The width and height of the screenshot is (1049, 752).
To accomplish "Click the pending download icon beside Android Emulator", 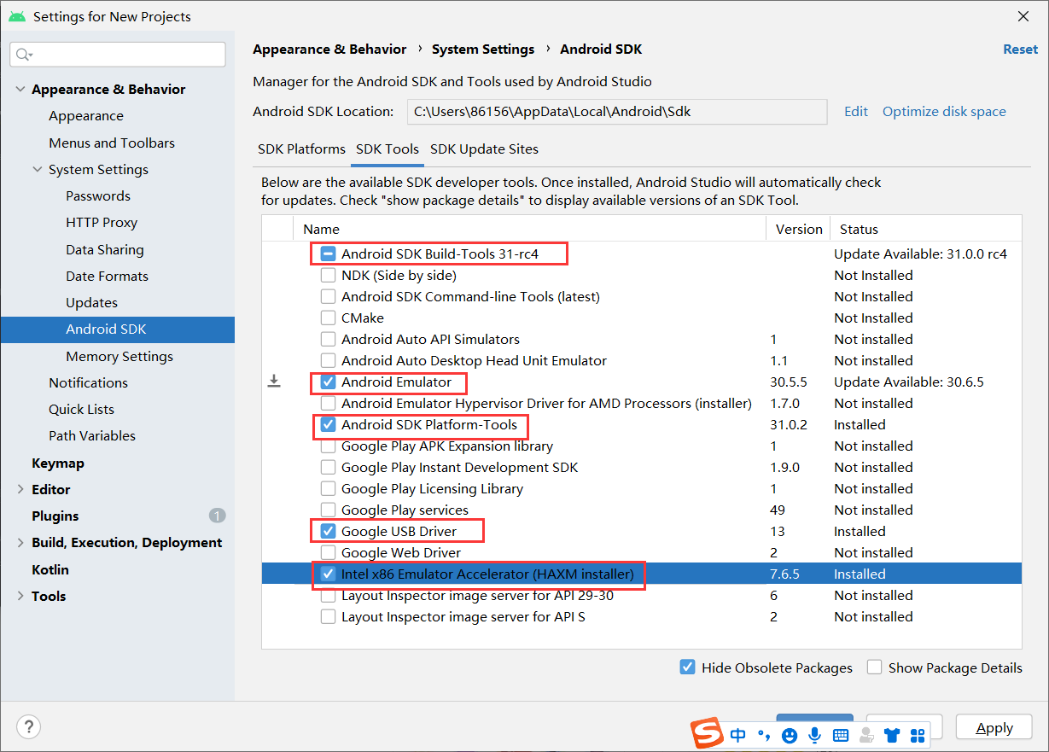I will 274,382.
